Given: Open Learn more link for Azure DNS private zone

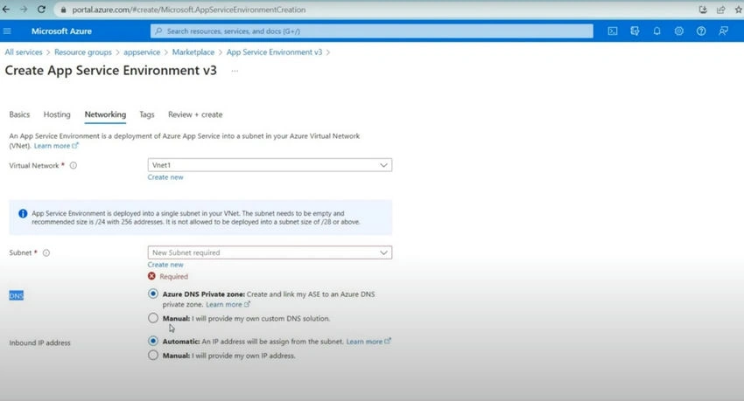Looking at the screenshot, I should click(228, 304).
